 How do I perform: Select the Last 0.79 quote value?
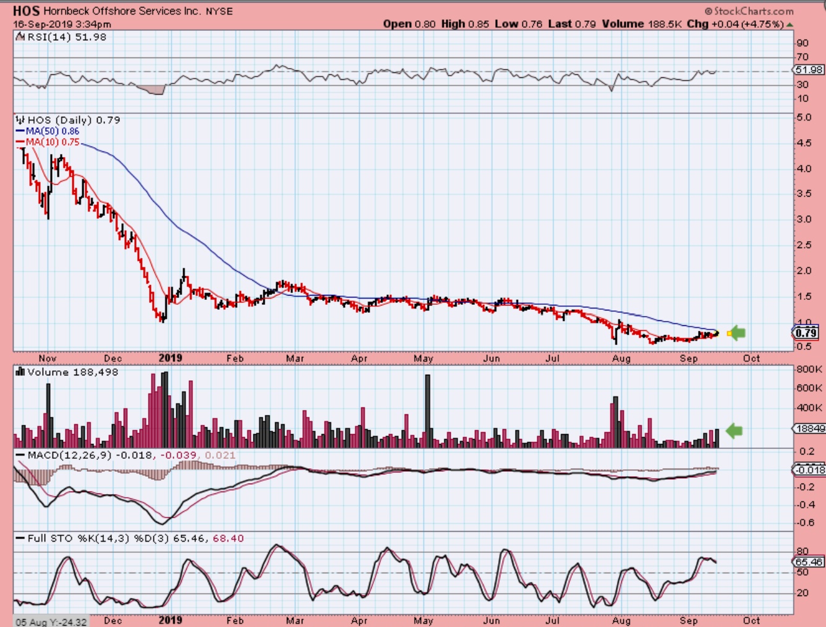tap(572, 24)
